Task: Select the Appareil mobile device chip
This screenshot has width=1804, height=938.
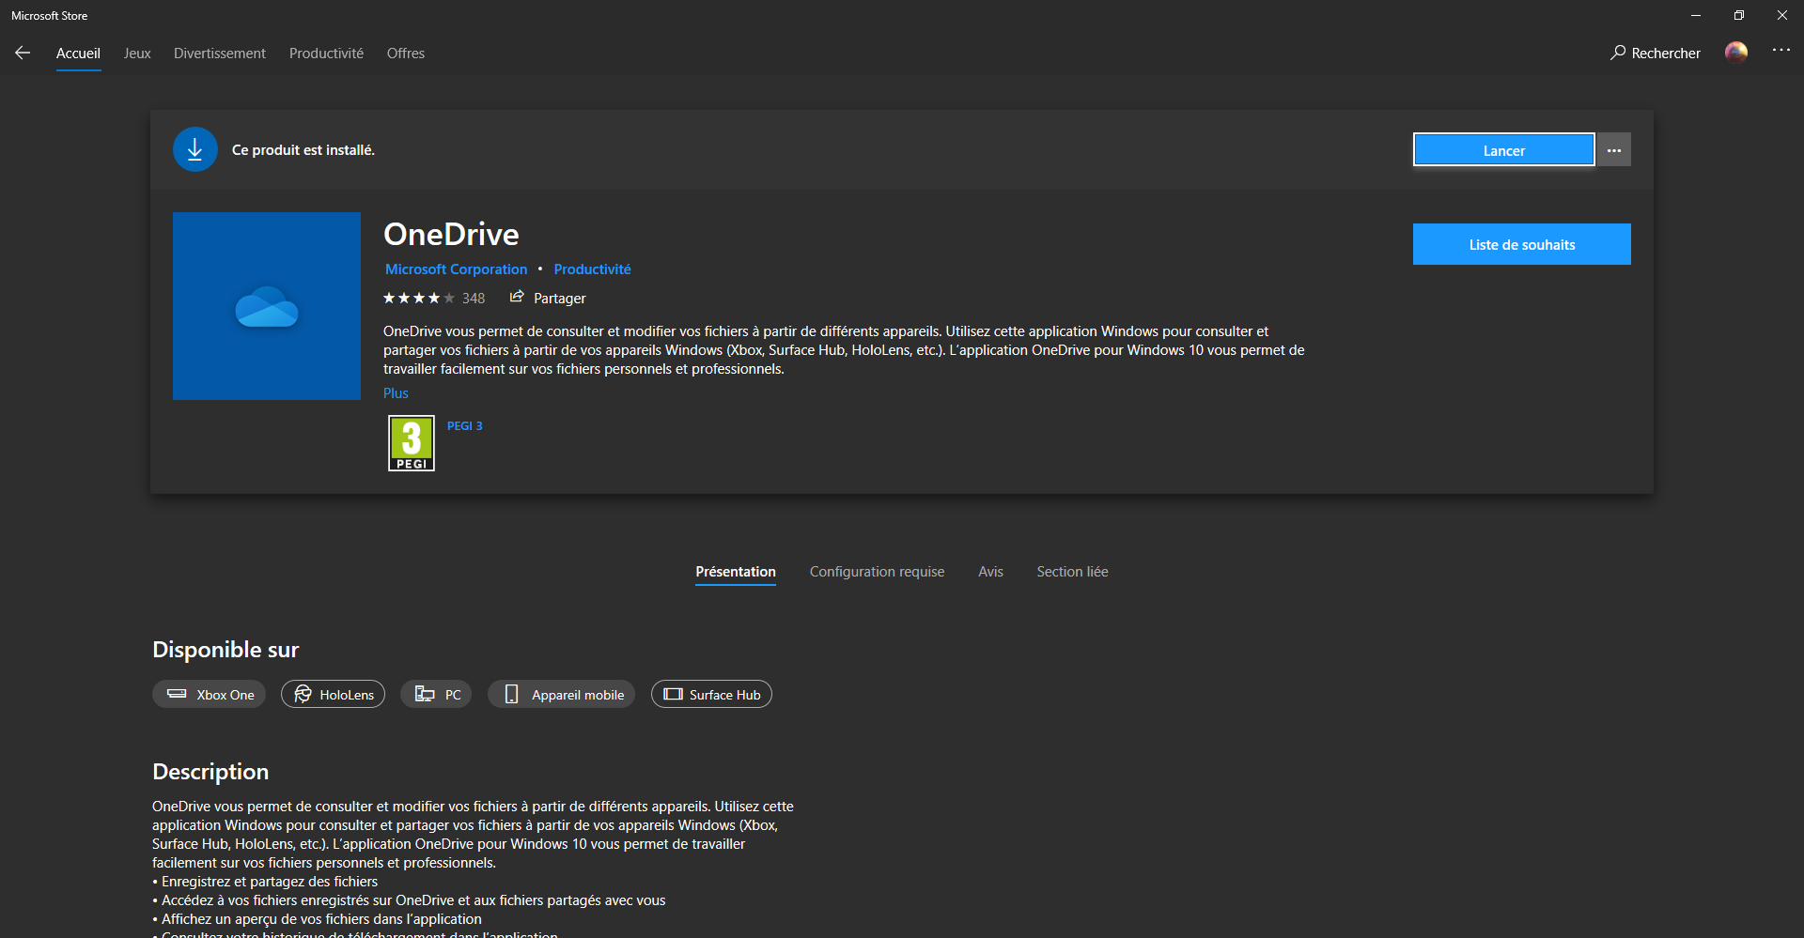Action: click(562, 695)
